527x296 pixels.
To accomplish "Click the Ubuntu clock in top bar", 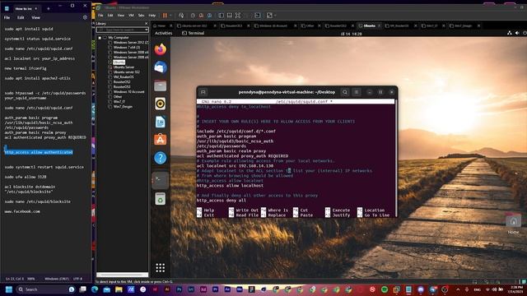I will point(352,34).
